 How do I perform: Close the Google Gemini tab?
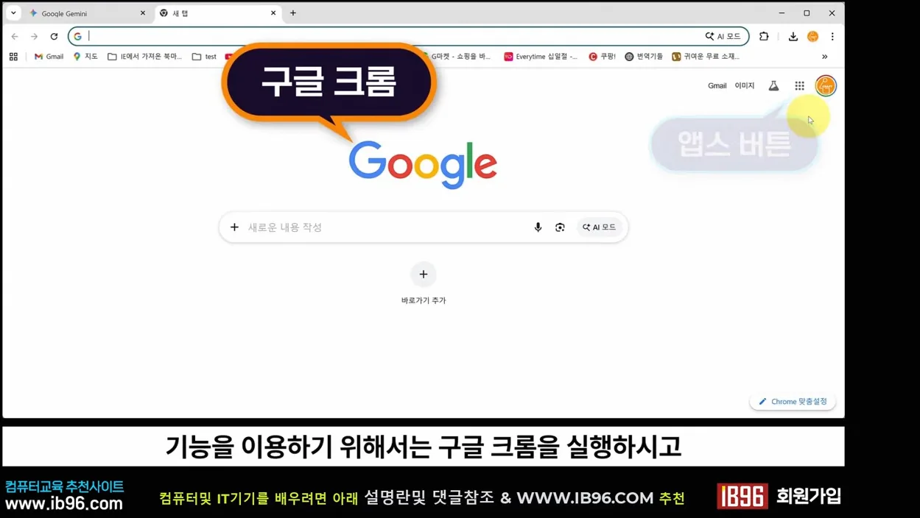[143, 13]
